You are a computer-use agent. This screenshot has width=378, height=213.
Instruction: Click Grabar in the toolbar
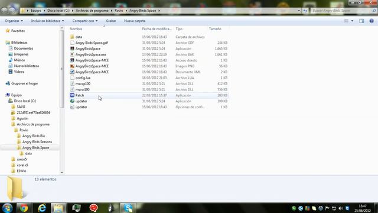[111, 21]
